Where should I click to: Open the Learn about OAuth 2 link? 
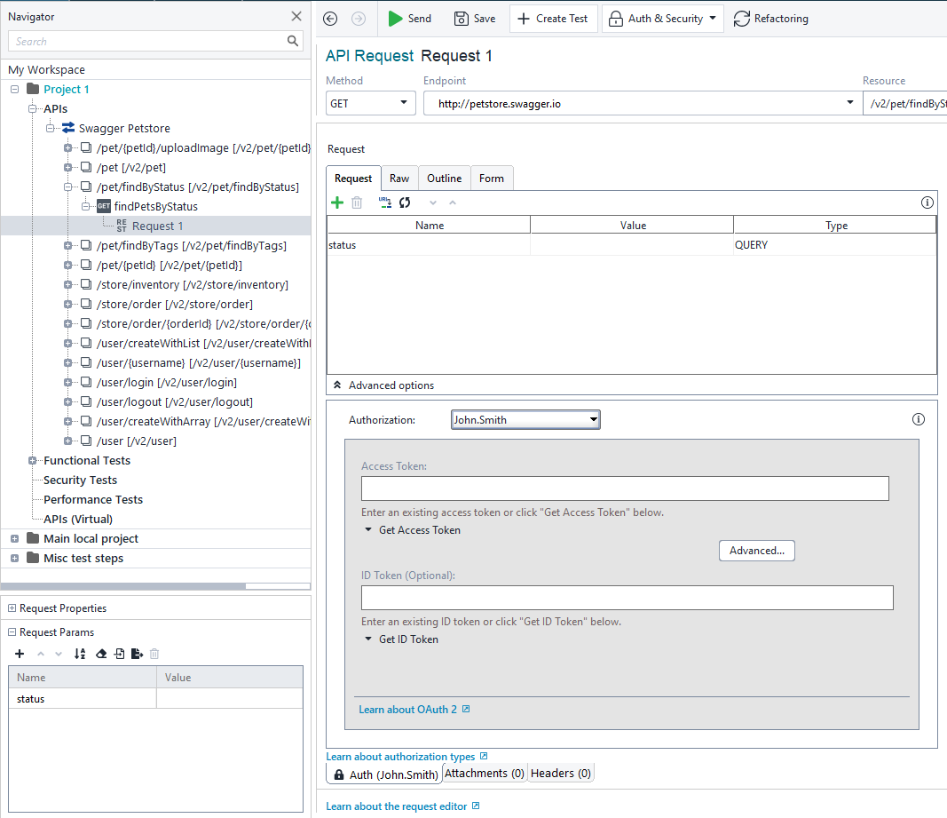408,710
